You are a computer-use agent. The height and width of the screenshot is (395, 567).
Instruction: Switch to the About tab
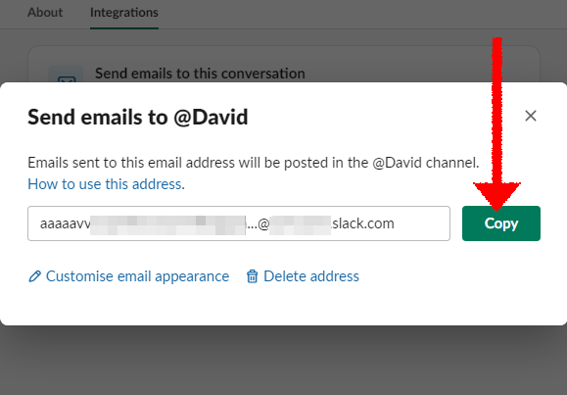point(45,13)
